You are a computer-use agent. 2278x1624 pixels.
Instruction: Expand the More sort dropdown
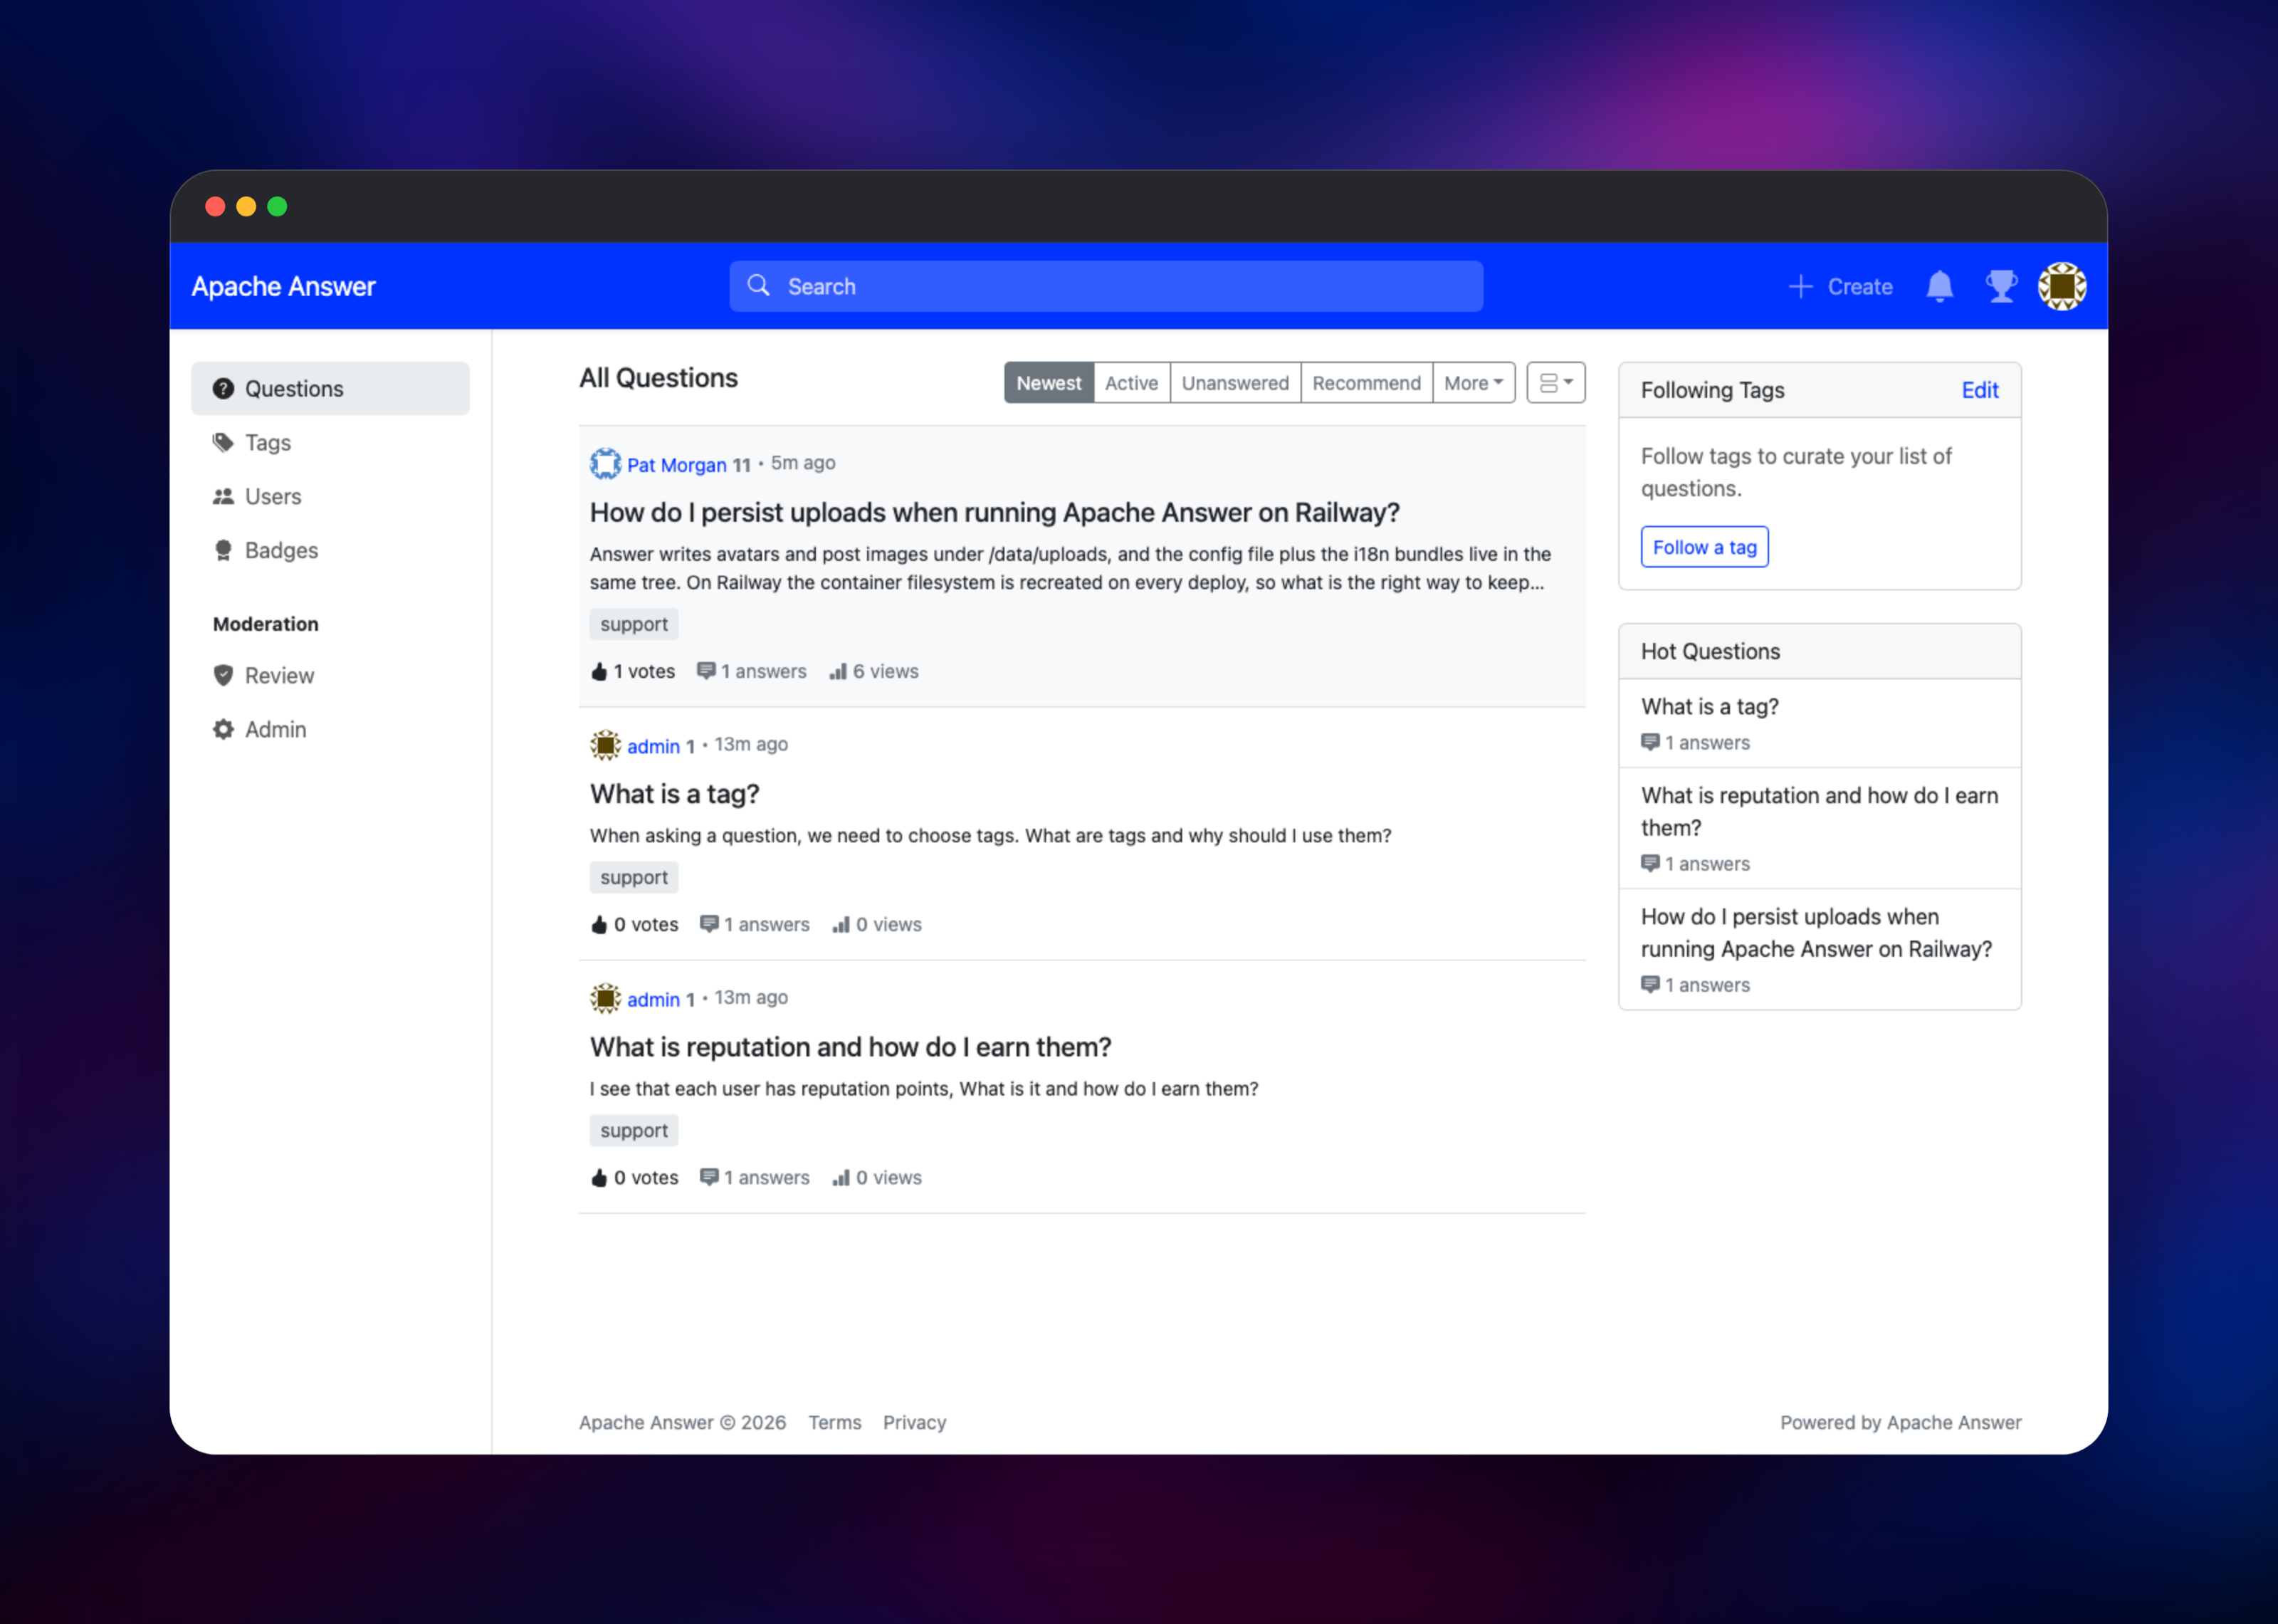coord(1474,383)
